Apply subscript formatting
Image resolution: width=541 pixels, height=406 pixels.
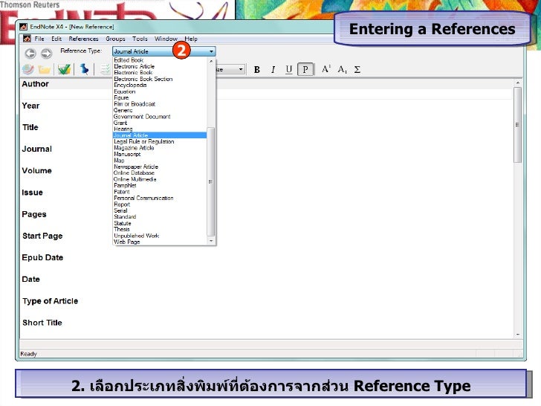[x=342, y=69]
